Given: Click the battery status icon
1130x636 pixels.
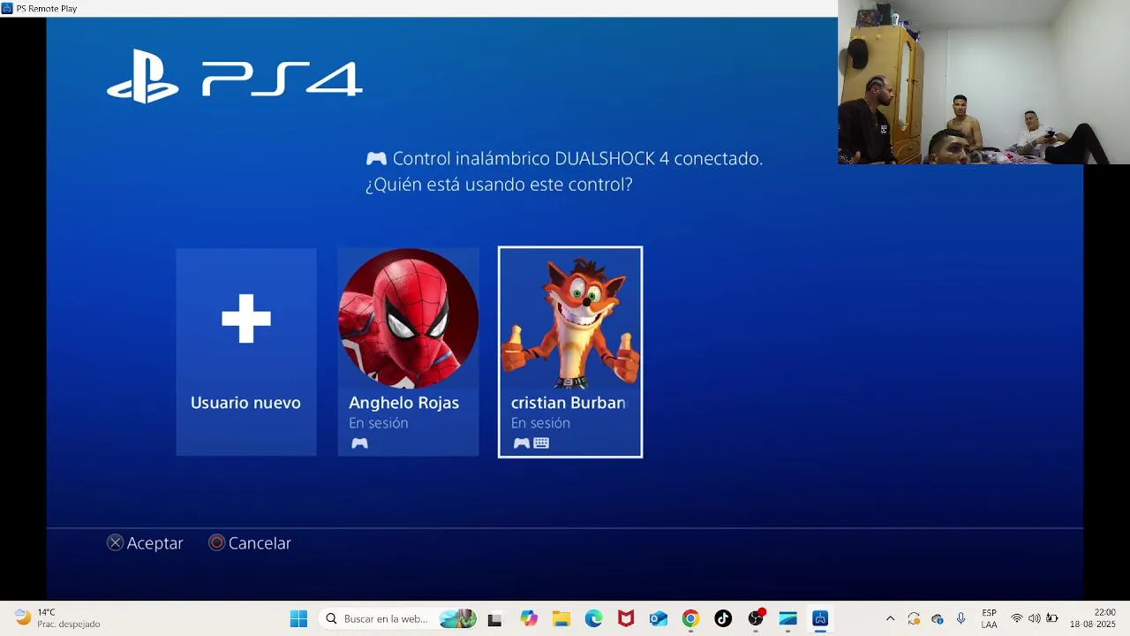Looking at the screenshot, I should point(1052,619).
